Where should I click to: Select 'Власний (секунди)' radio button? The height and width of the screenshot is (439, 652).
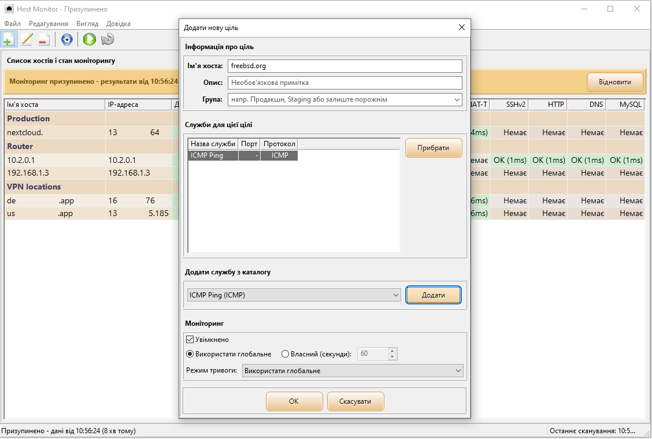point(286,354)
